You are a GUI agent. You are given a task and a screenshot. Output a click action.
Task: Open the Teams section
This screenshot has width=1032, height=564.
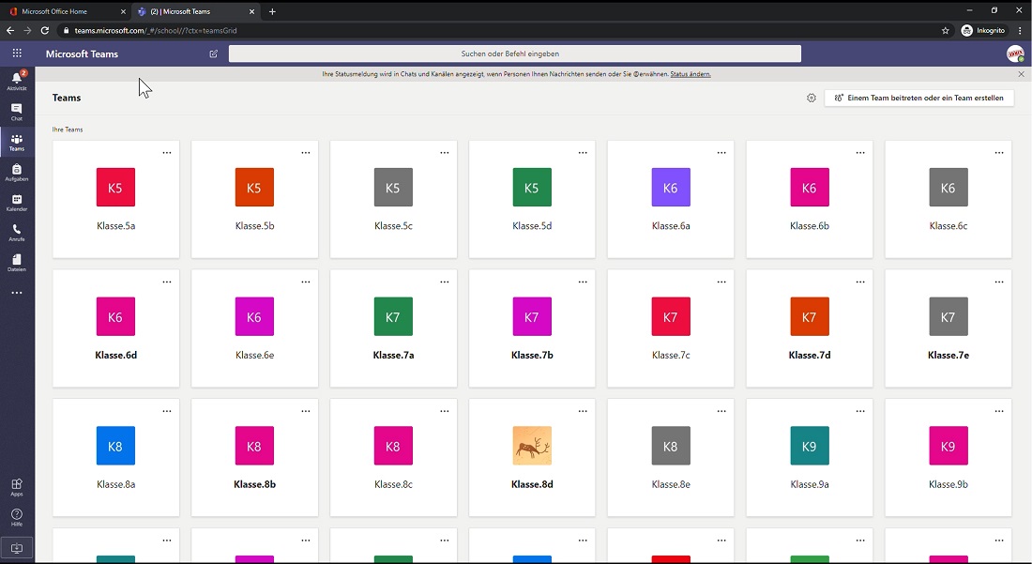(x=16, y=141)
